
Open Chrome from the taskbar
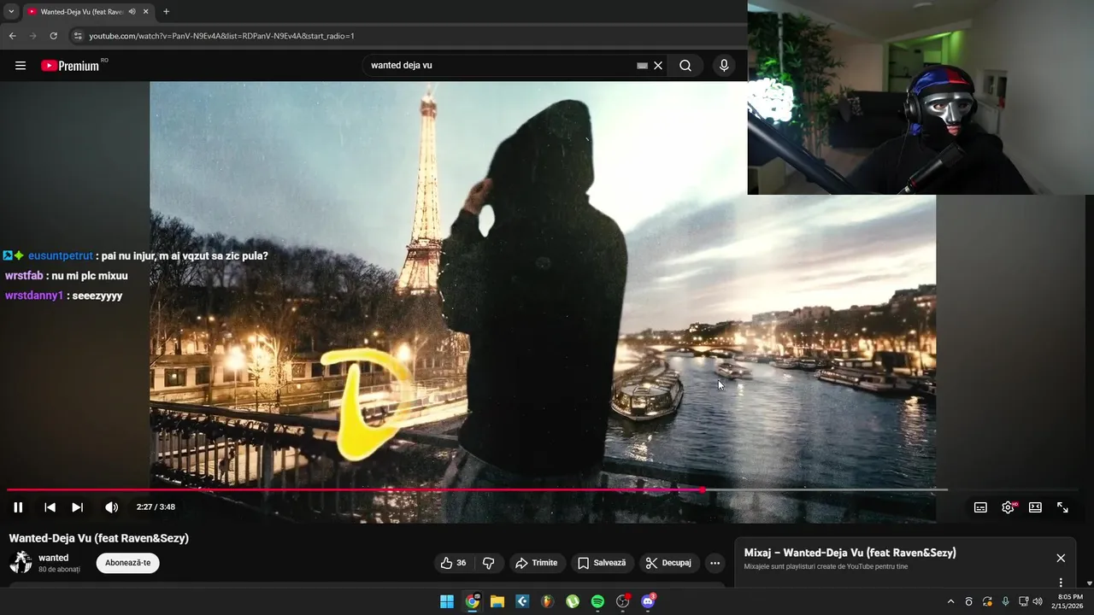[472, 601]
